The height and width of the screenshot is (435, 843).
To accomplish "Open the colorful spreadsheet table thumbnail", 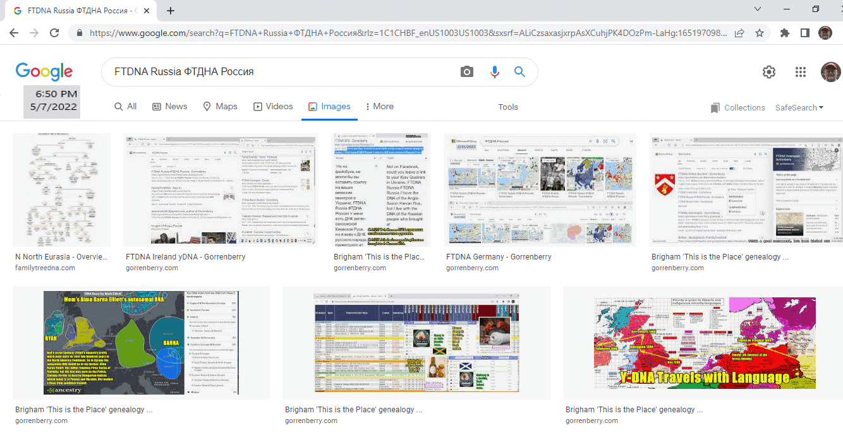I will pyautogui.click(x=416, y=343).
